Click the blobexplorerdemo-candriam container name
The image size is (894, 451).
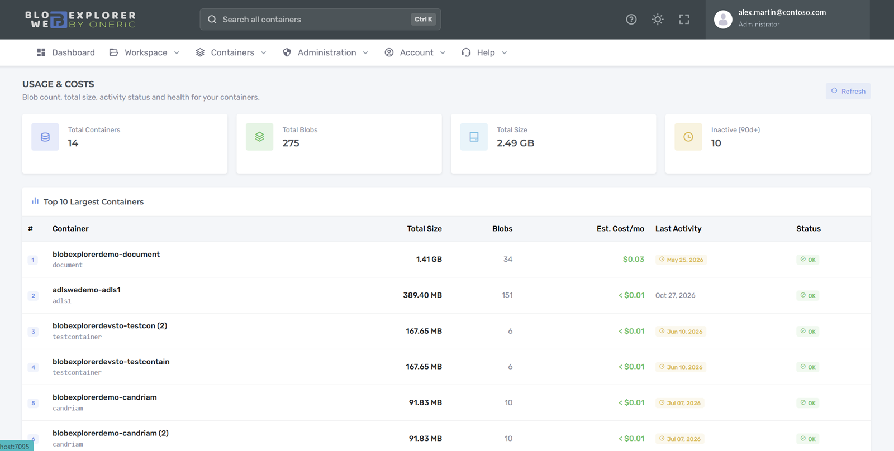click(104, 397)
